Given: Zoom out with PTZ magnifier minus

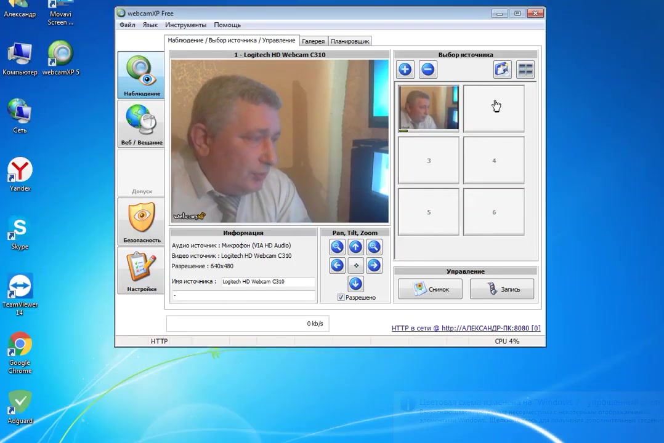Looking at the screenshot, I should tap(337, 247).
